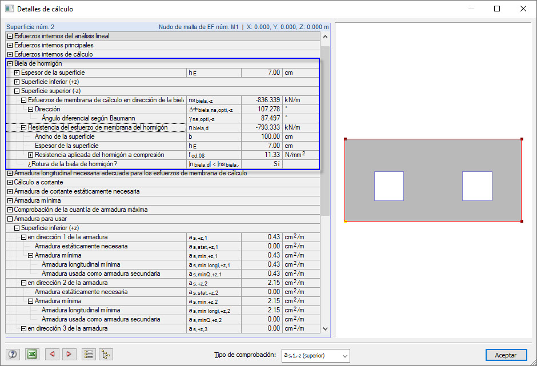Open help with the question mark icon
537x366 pixels.
point(13,354)
